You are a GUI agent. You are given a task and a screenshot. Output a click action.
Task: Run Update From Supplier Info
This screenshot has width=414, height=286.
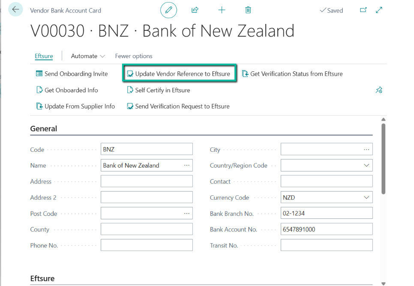[75, 106]
